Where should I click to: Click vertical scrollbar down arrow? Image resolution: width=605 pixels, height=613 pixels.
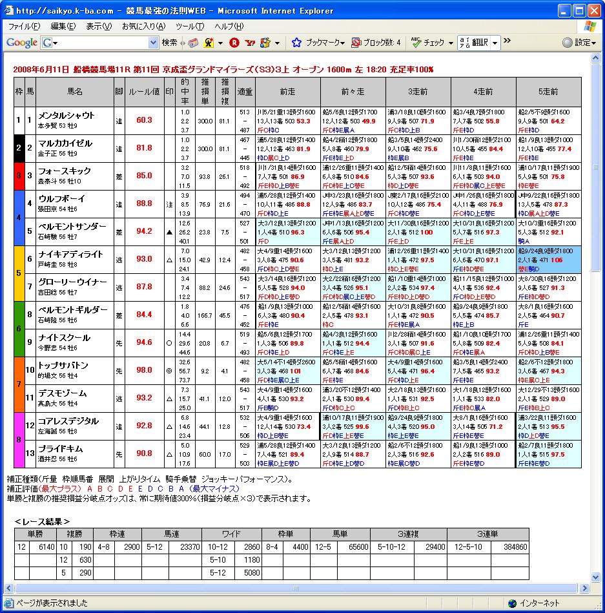tap(595, 577)
